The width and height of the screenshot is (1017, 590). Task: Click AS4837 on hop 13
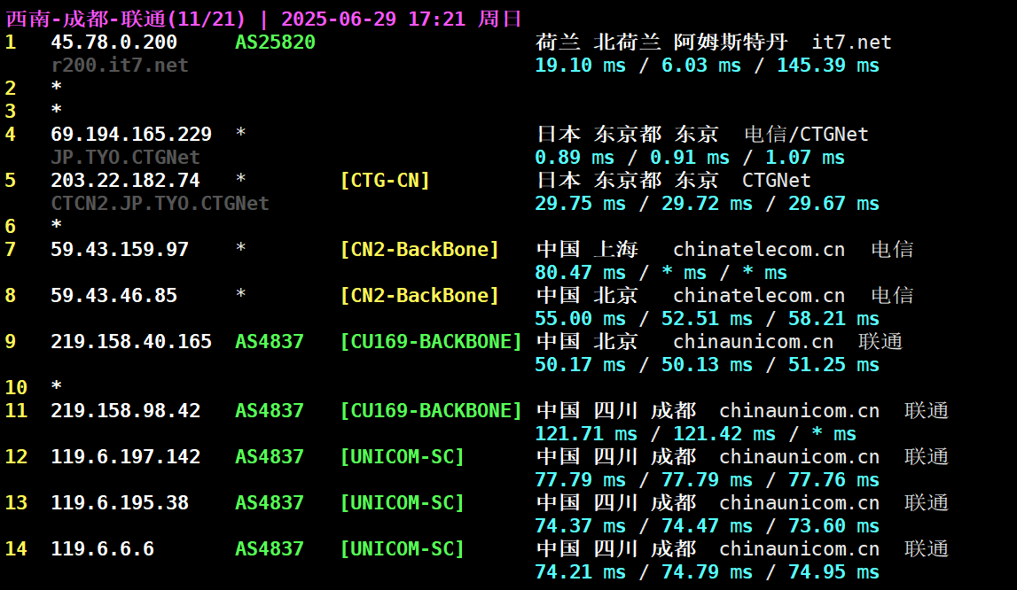[x=270, y=502]
